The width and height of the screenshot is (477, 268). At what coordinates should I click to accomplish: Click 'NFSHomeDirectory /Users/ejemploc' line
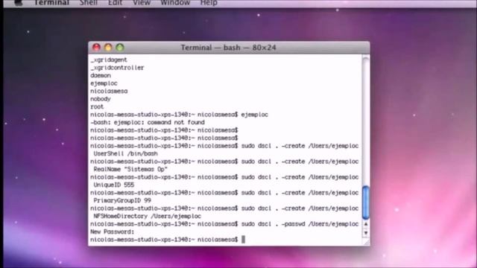click(148, 216)
